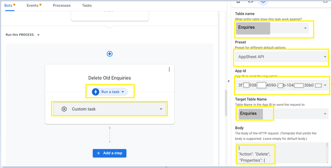332x168 pixels.
Task: Open the App Id dropdown
Action: tap(282, 85)
